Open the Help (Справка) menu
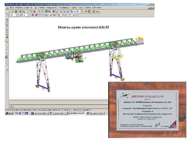 coord(87,8)
